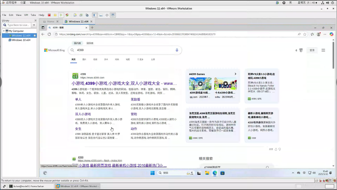
Task: Open the View menu
Action: click(19, 15)
